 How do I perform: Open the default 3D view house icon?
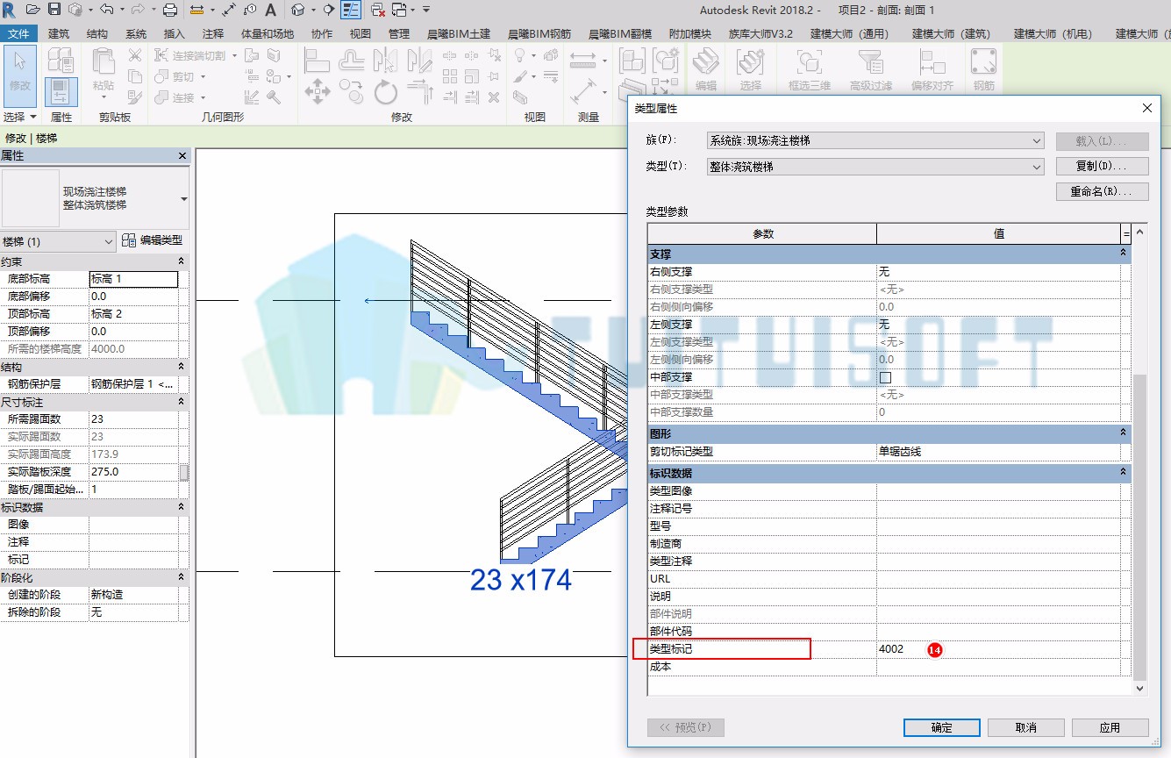[x=298, y=10]
